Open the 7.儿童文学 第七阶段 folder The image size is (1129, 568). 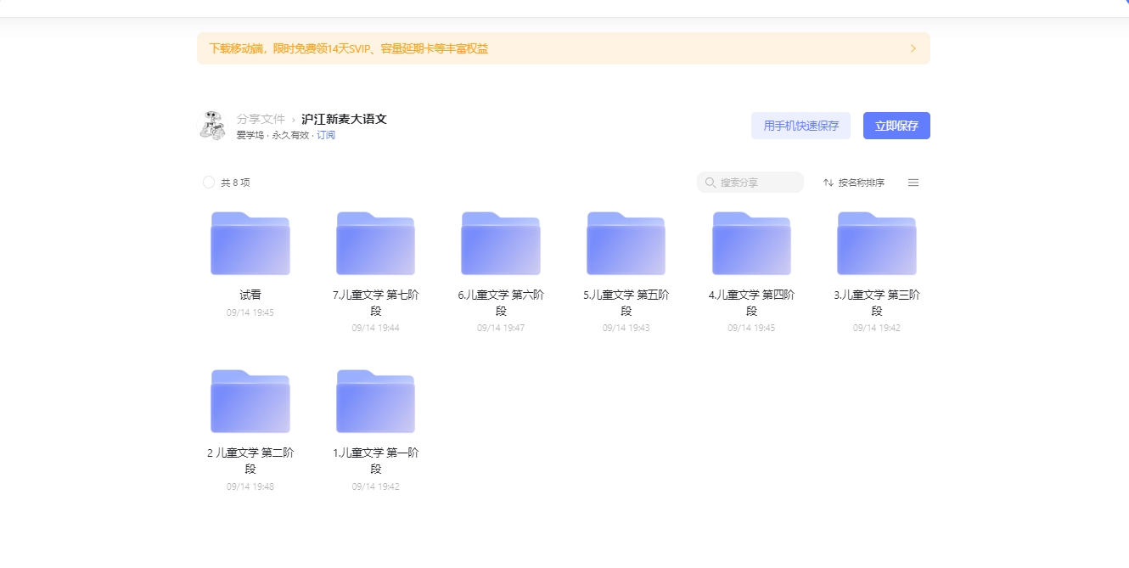coord(375,244)
